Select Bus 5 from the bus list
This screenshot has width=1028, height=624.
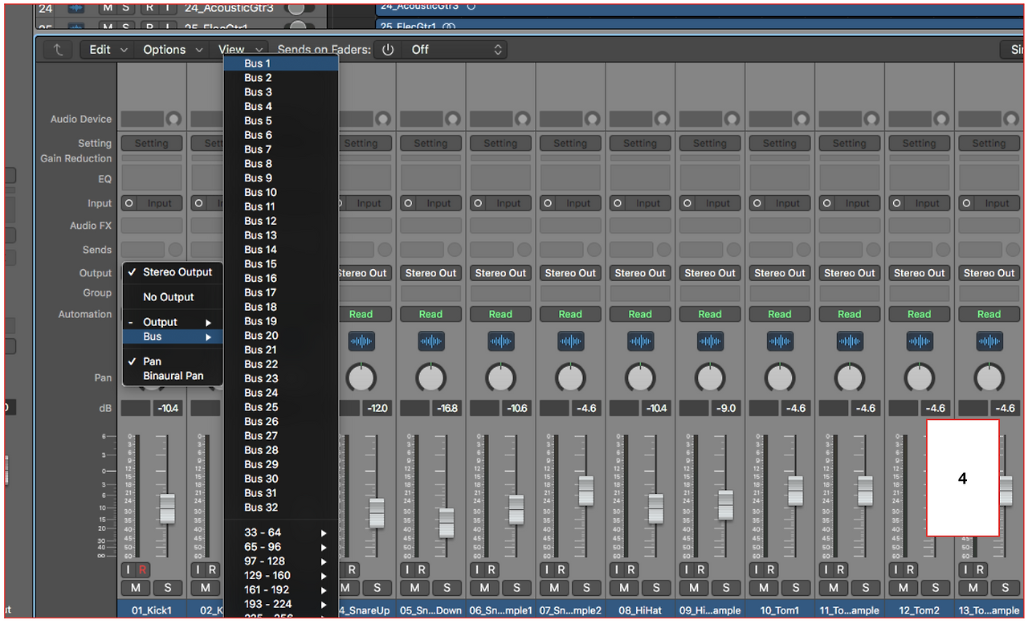(258, 120)
